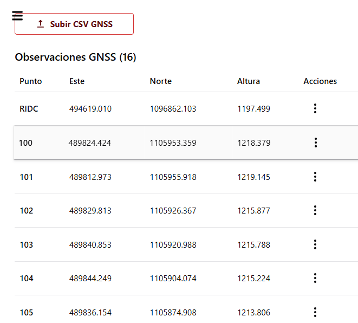Open actions menu for point 102
The image size is (358, 323).
(x=315, y=210)
